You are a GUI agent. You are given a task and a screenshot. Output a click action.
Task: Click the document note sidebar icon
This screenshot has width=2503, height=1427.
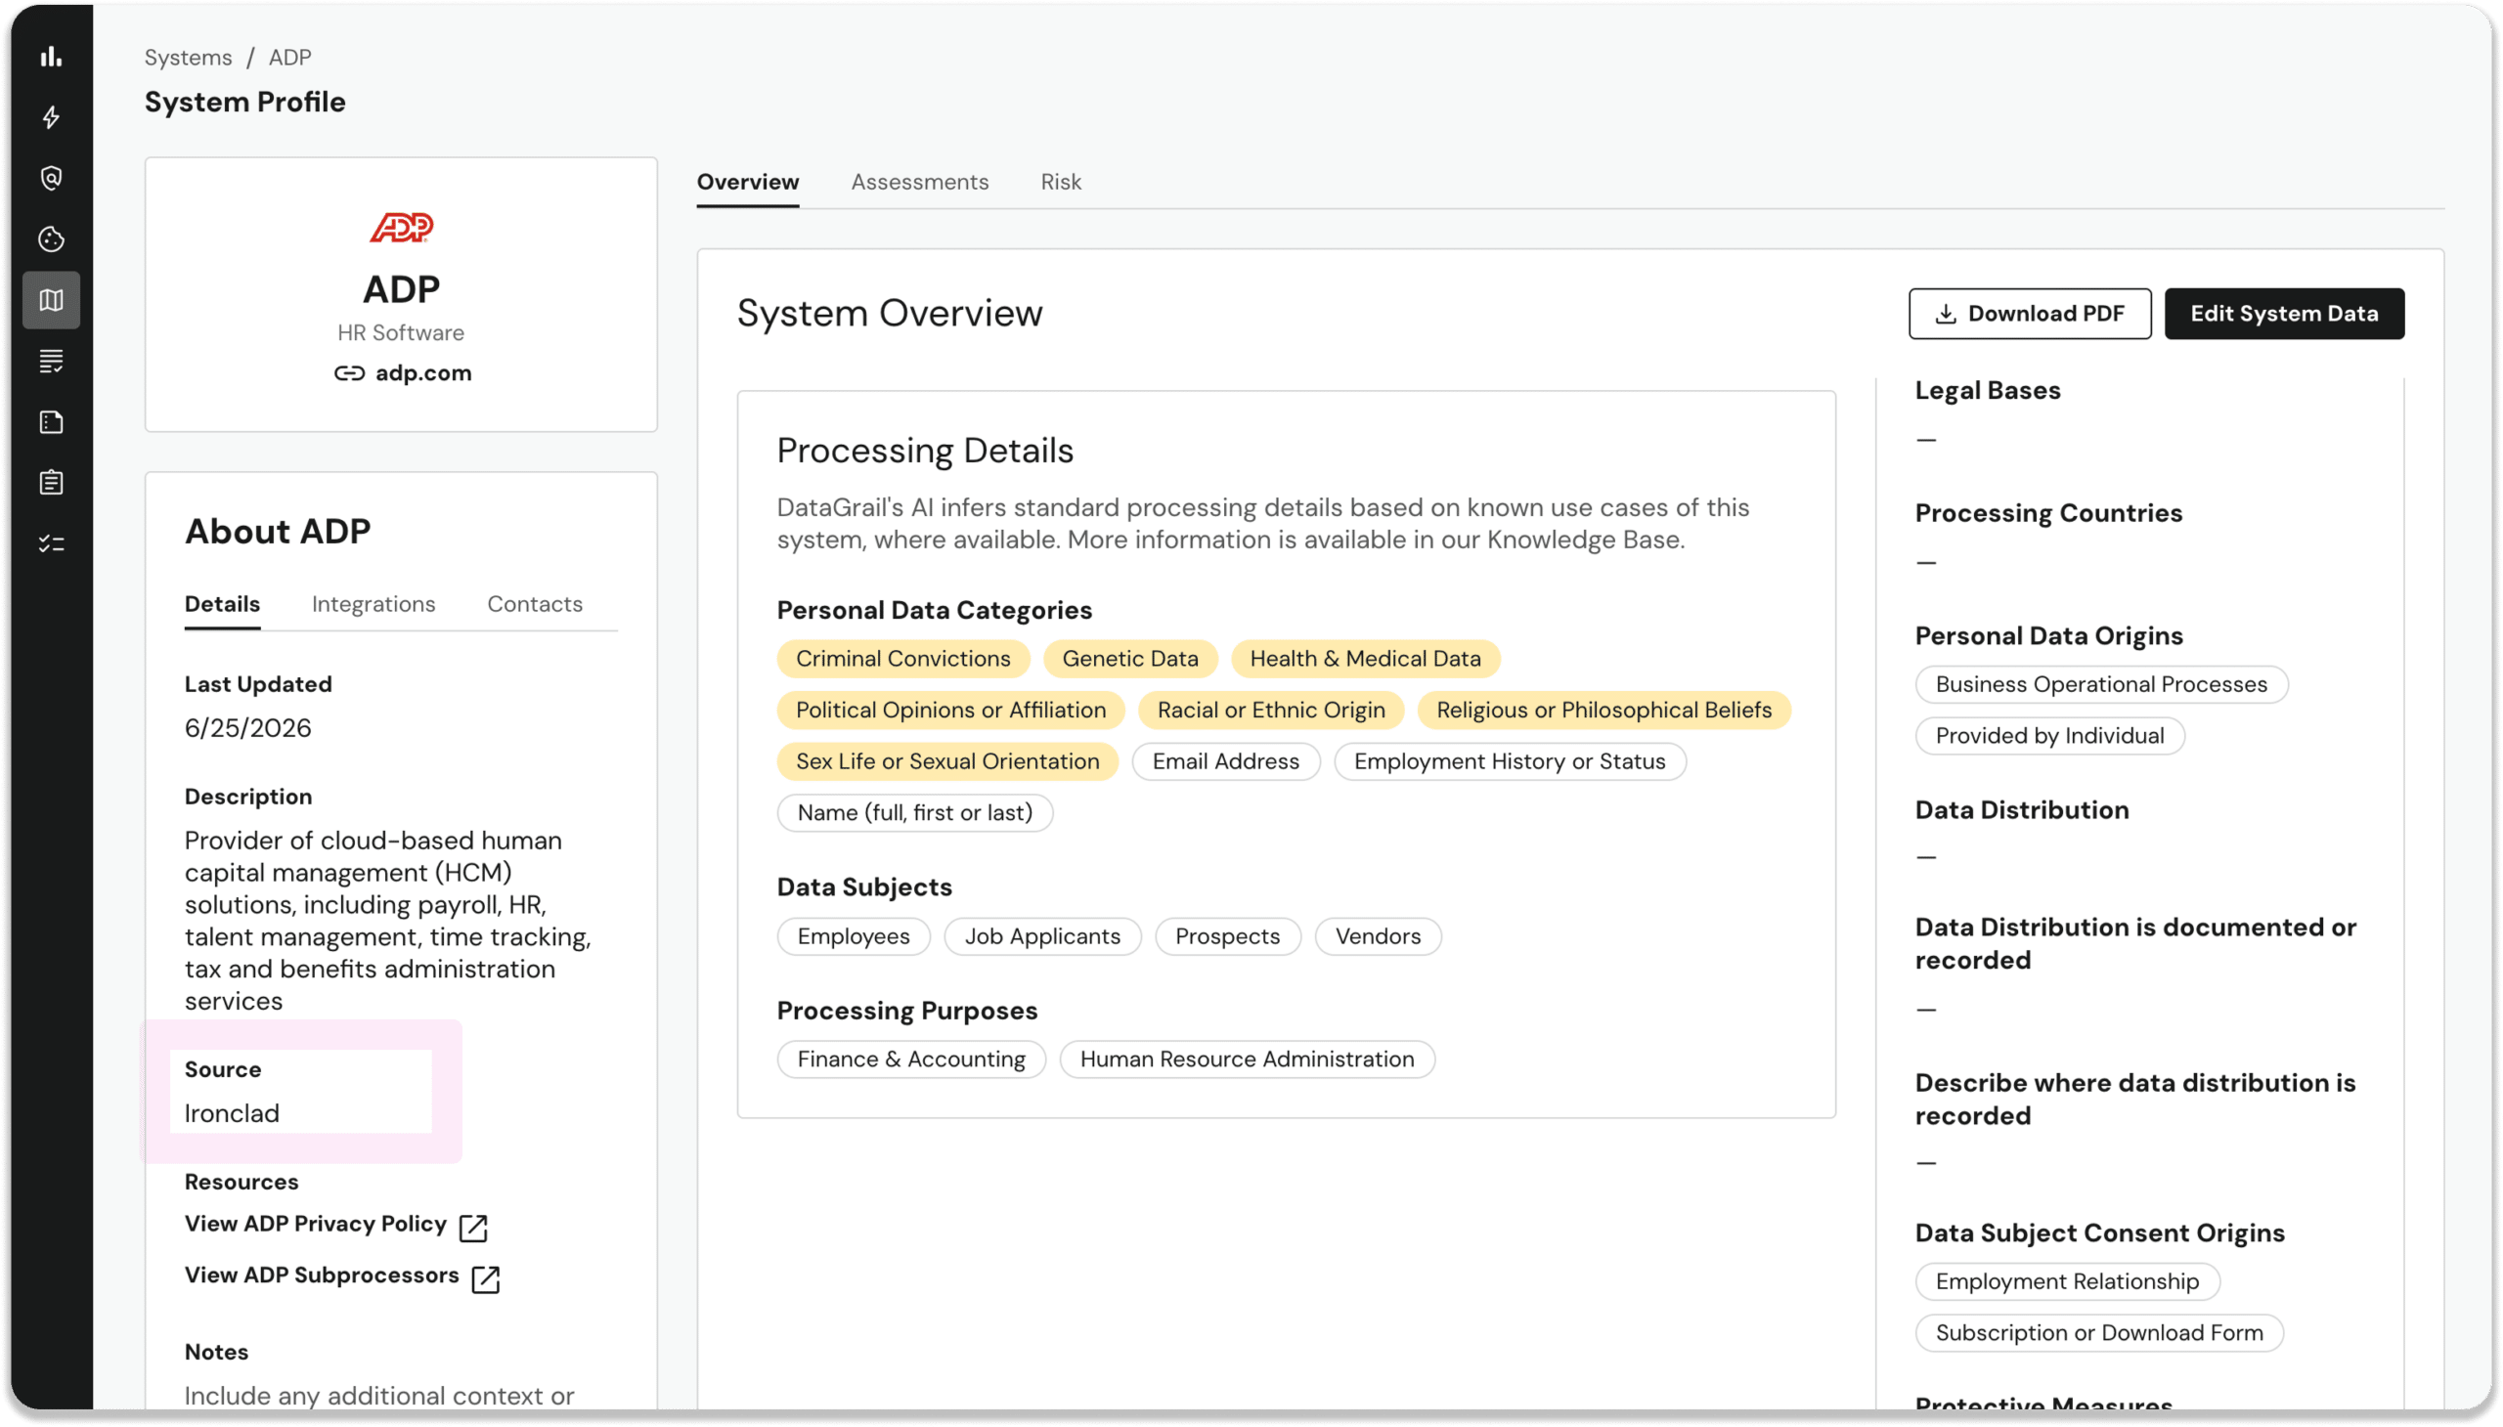(51, 421)
